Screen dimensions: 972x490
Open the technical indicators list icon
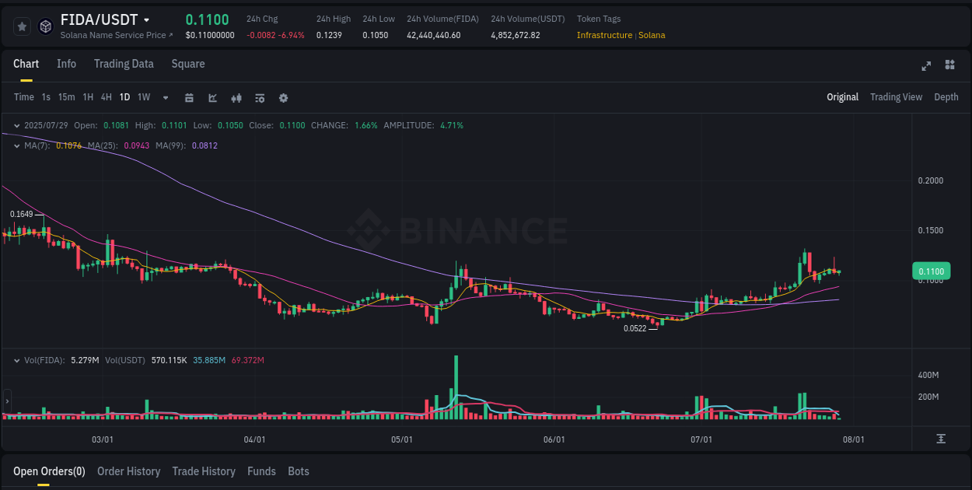point(259,97)
